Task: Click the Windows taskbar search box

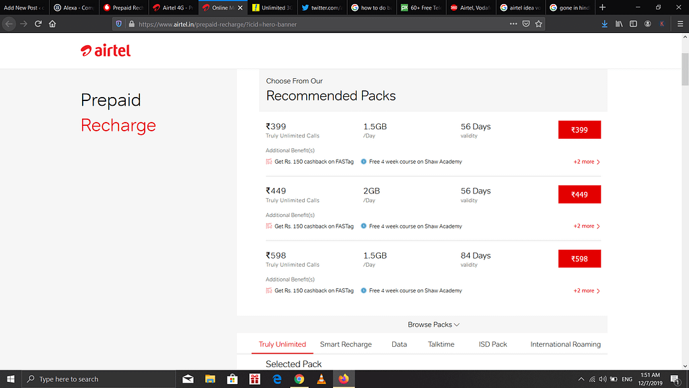Action: point(98,379)
